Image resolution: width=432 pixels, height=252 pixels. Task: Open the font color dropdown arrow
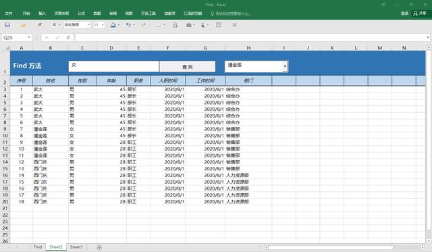[59, 25]
